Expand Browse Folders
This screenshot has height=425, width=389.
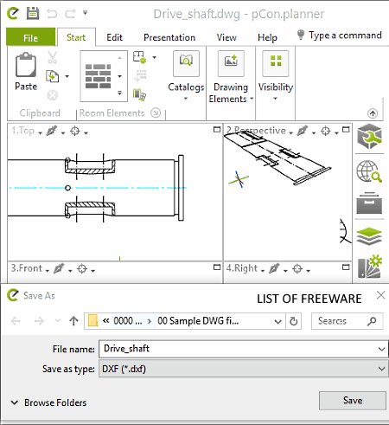click(x=48, y=402)
